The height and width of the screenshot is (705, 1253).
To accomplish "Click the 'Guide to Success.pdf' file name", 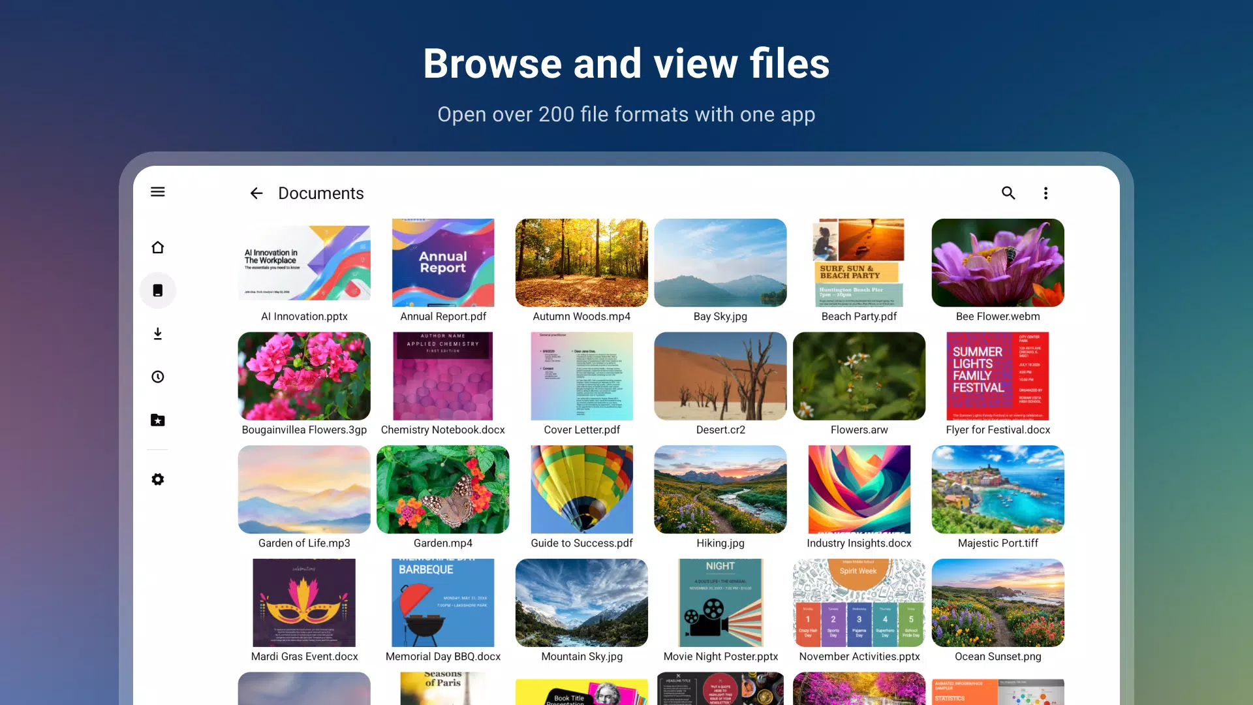I will [581, 543].
